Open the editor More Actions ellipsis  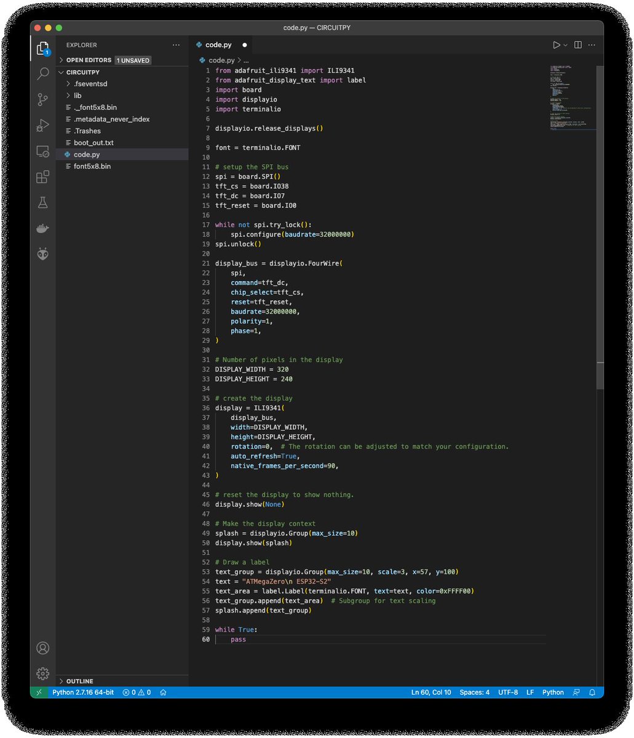pyautogui.click(x=592, y=45)
